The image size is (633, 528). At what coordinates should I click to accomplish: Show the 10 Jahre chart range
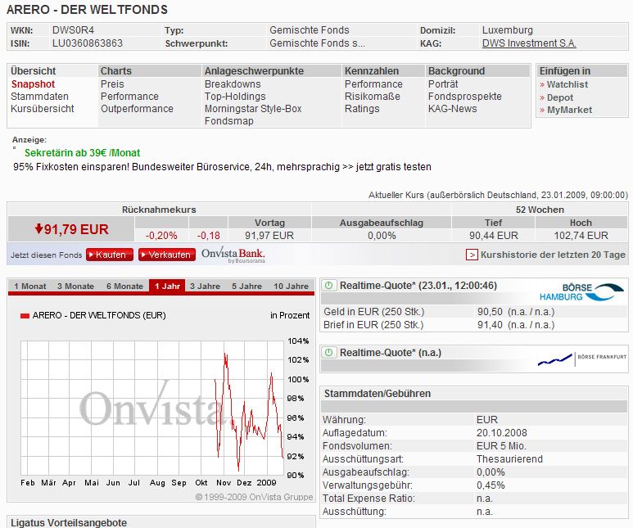(291, 287)
